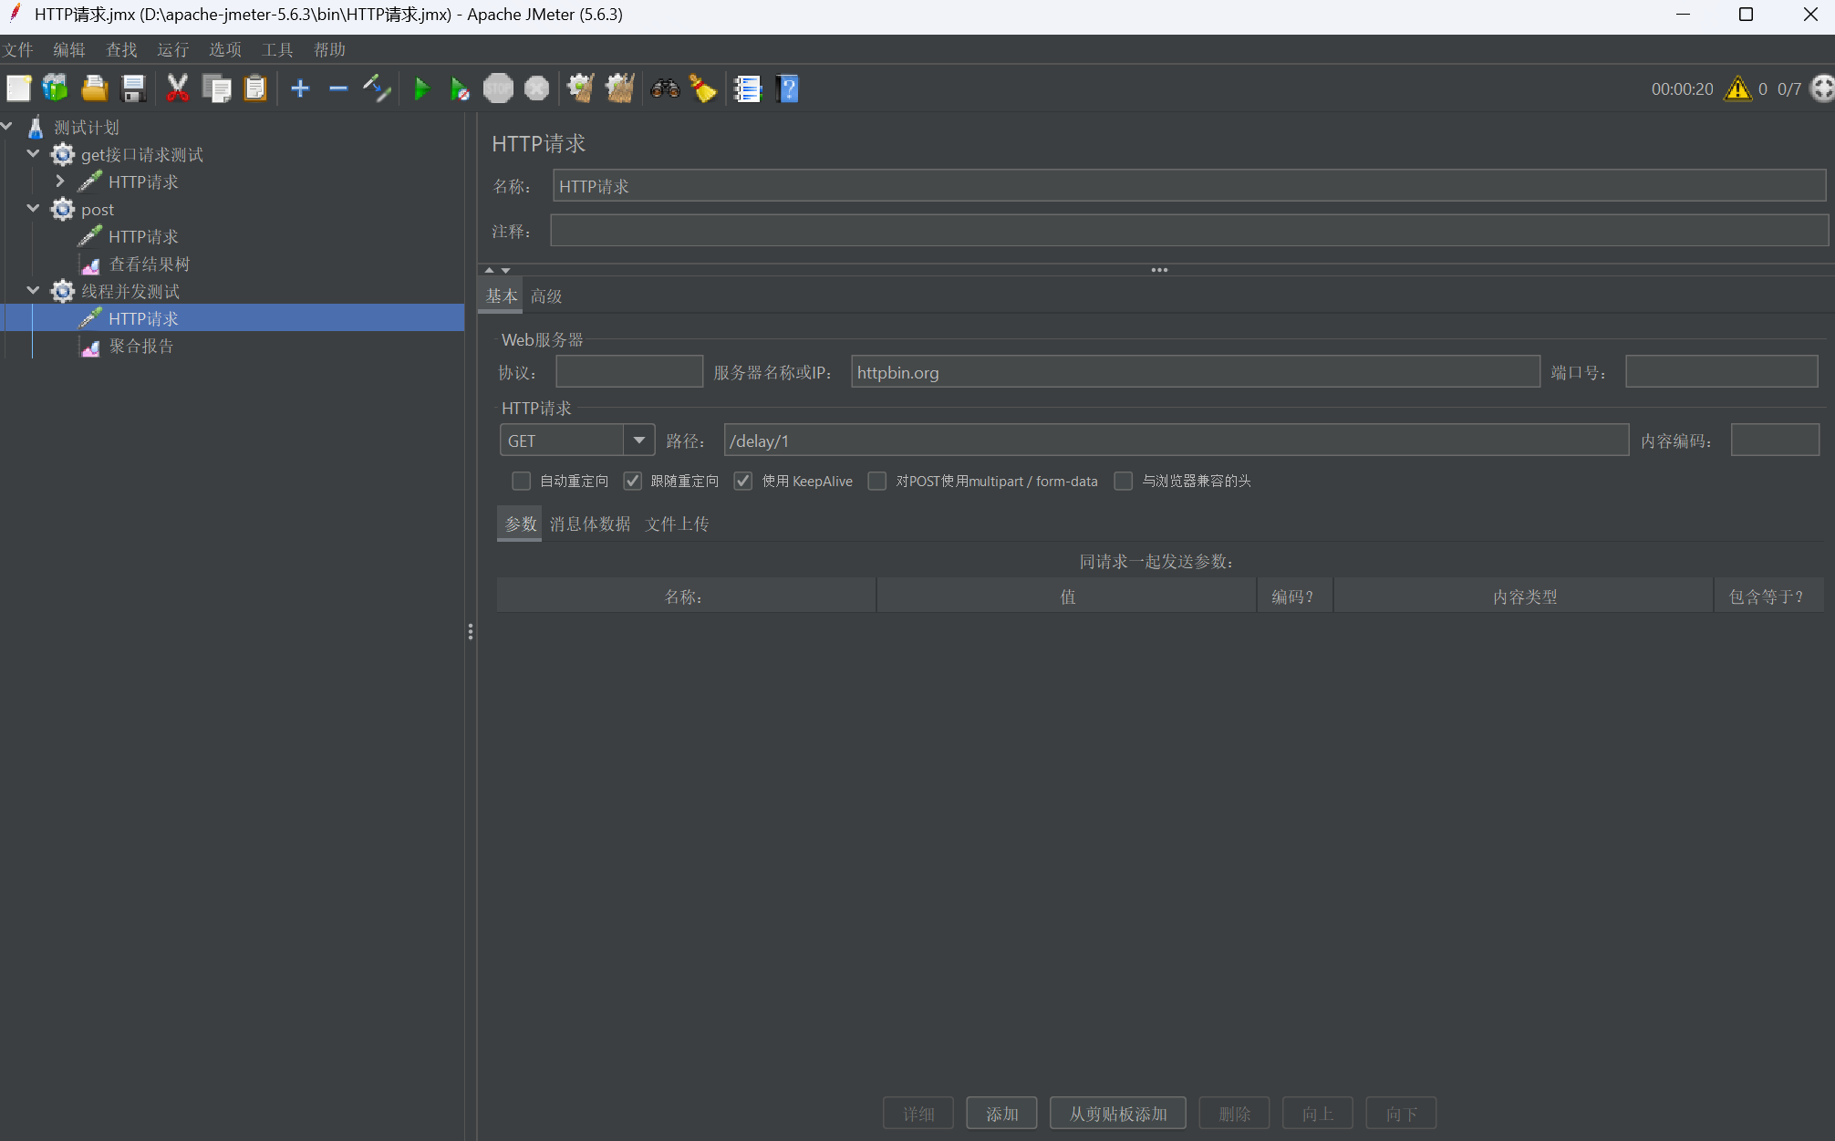Screen dimensions: 1835x1141
Task: Open the GET method dropdown
Action: (638, 441)
